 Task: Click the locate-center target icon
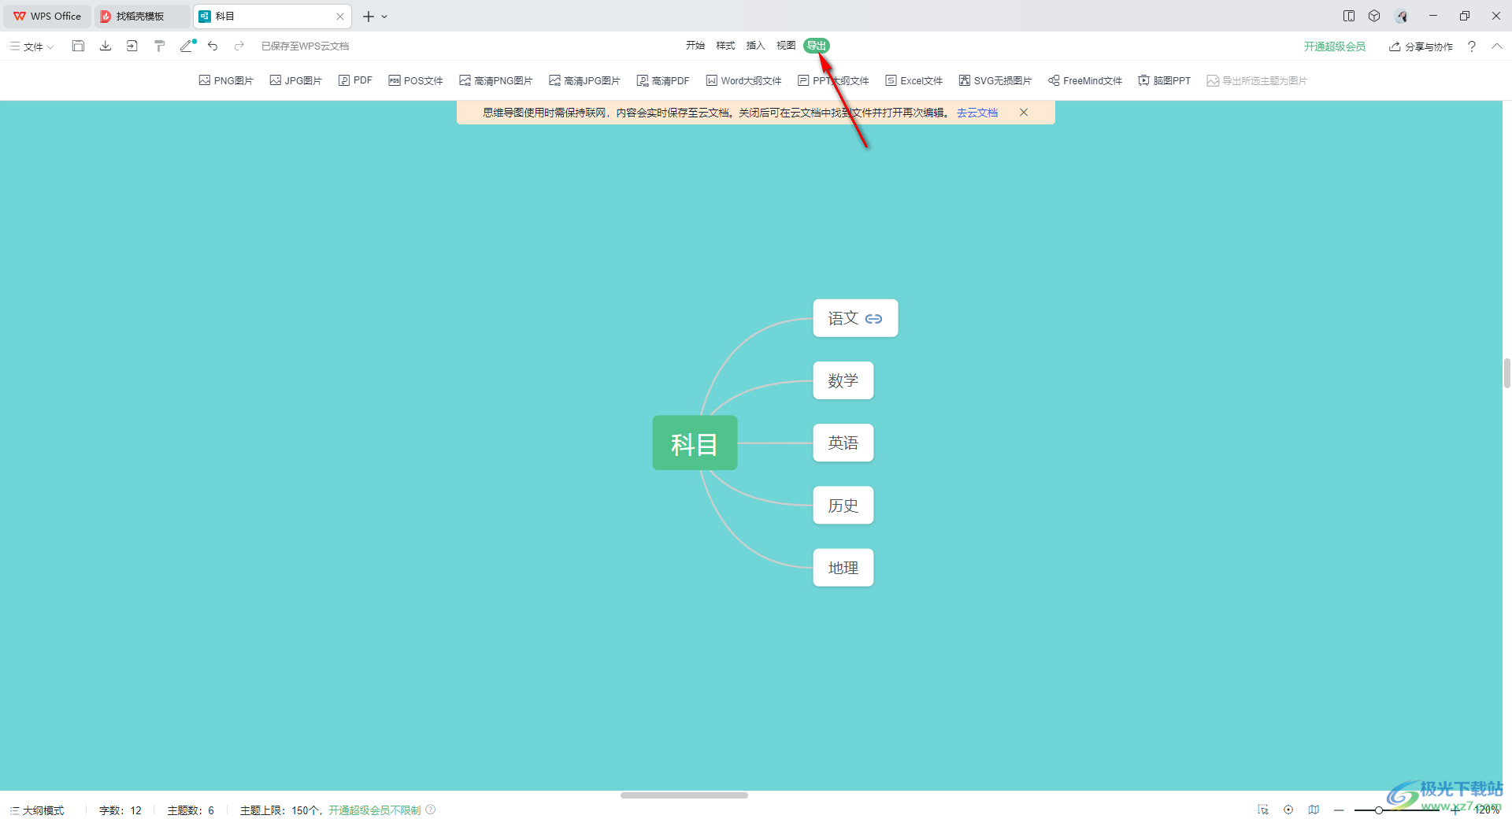(x=1288, y=810)
